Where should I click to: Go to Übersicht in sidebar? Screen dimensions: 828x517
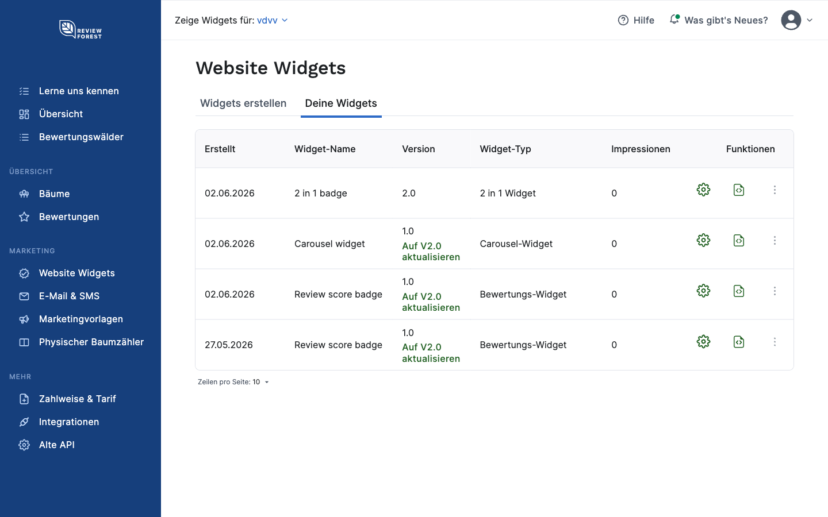(x=61, y=114)
